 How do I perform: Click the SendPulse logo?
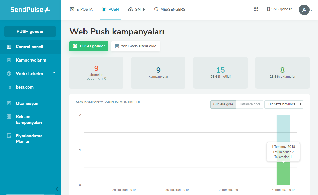click(30, 10)
